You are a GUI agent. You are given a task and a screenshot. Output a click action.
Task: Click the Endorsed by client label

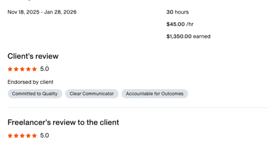(x=30, y=82)
